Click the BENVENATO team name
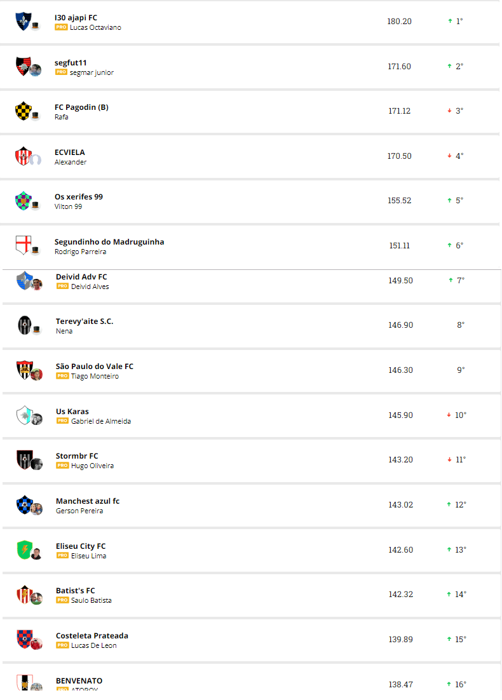 (x=79, y=681)
